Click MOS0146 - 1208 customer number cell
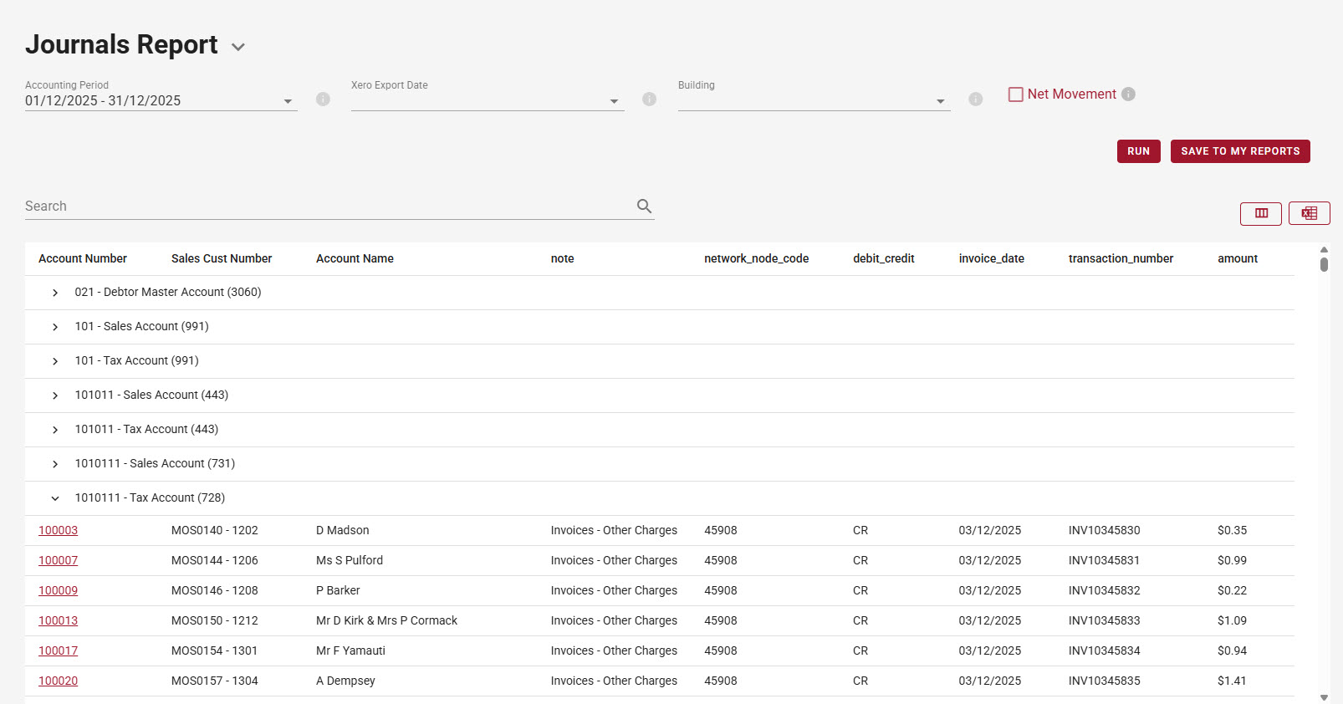Image resolution: width=1343 pixels, height=704 pixels. [x=214, y=590]
